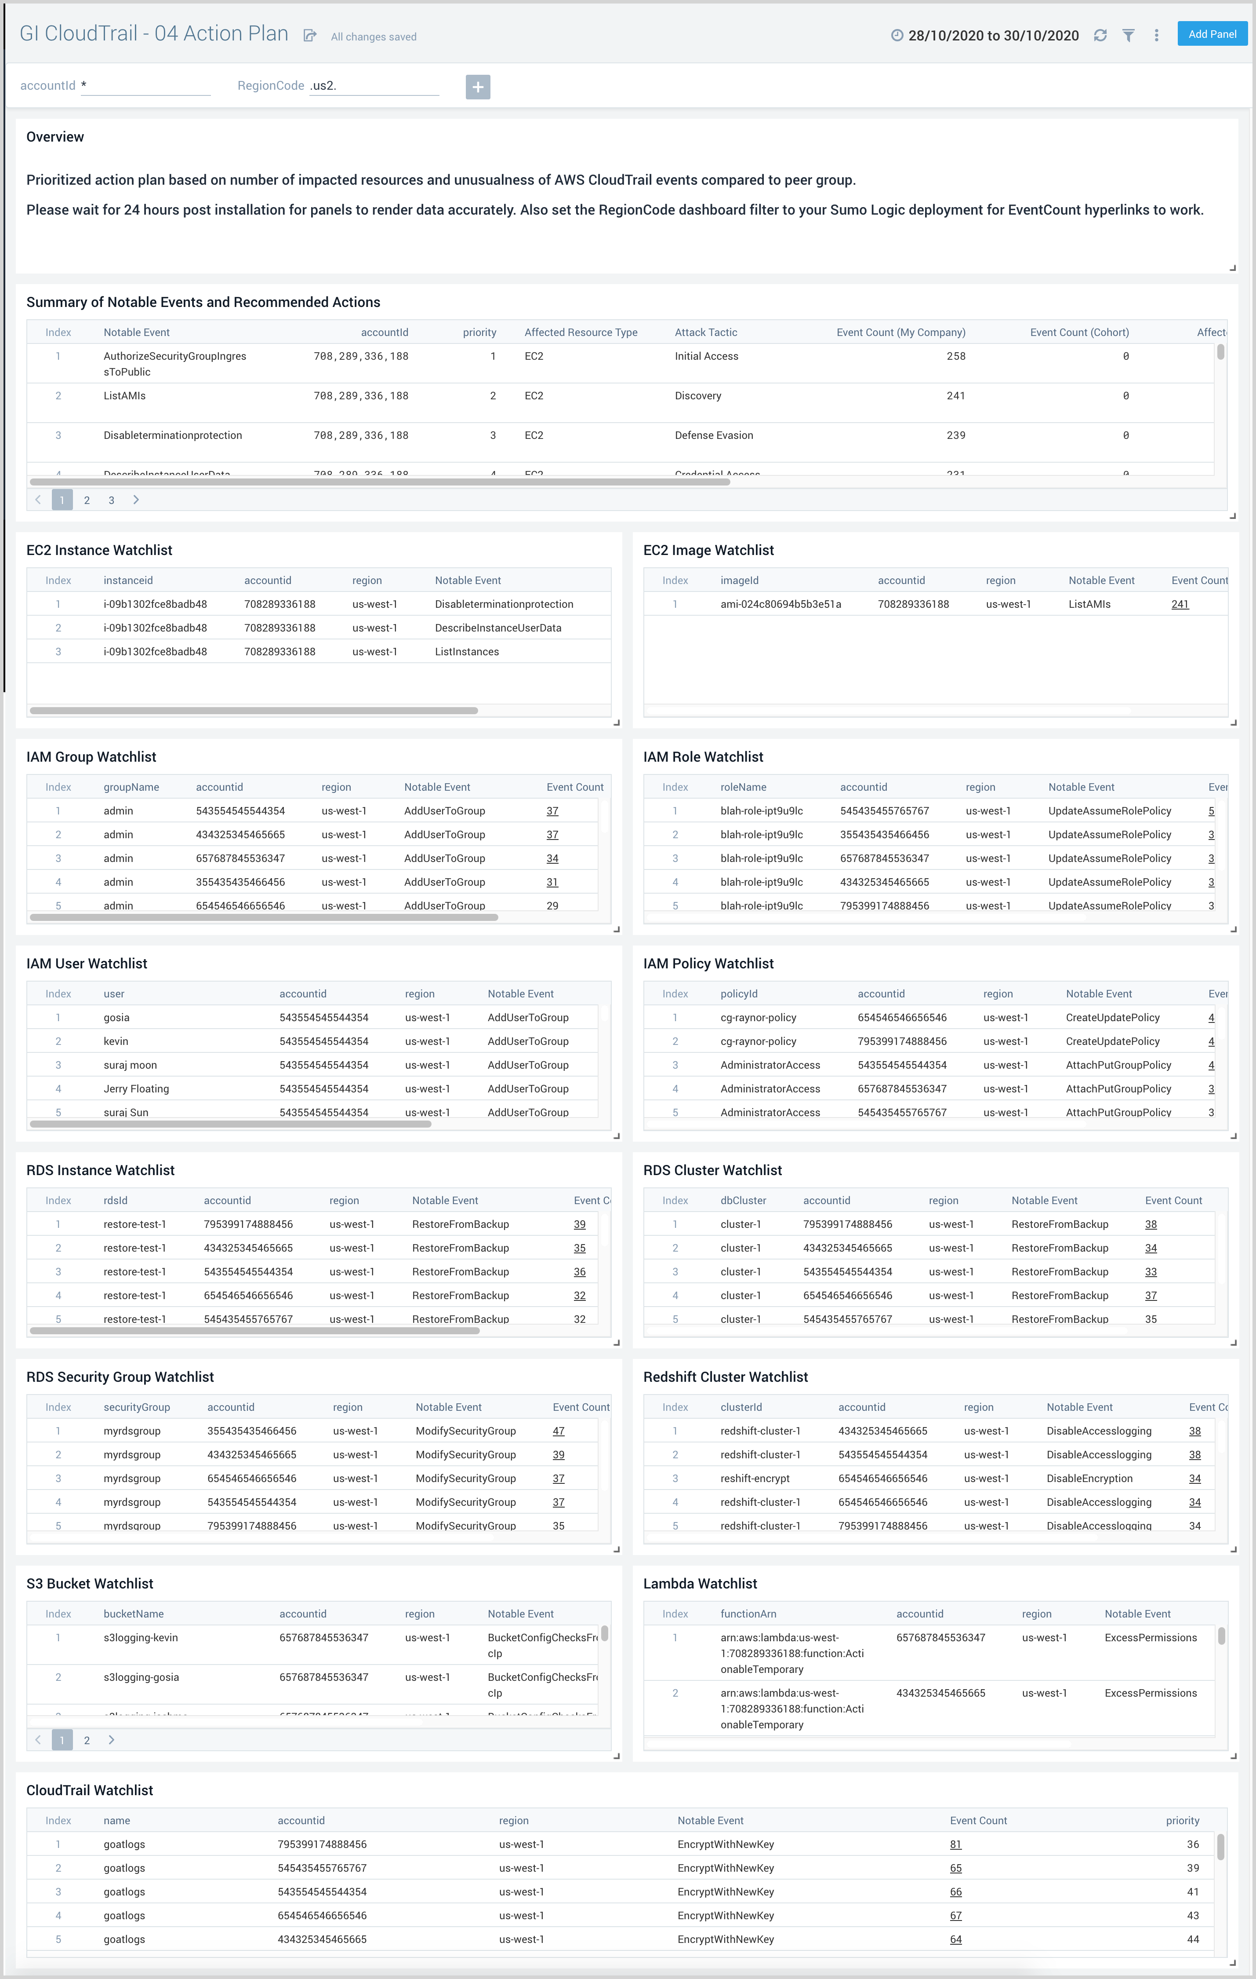The height and width of the screenshot is (1979, 1256).
Task: Open page 3 of the Summary table
Action: click(112, 500)
